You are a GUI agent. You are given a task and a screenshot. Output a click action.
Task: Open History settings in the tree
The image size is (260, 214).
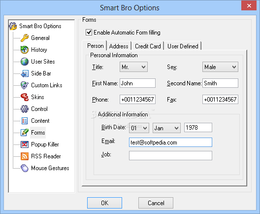pyautogui.click(x=39, y=50)
